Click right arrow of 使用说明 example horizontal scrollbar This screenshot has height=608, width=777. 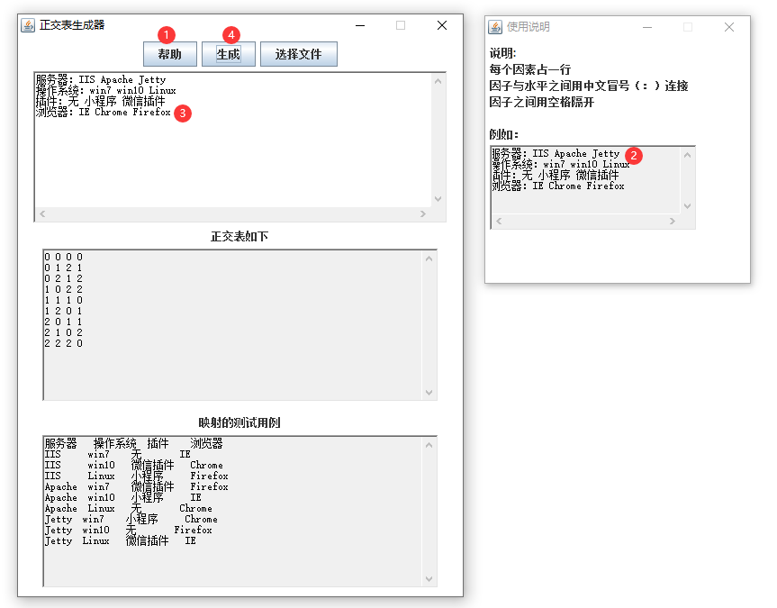pos(673,222)
